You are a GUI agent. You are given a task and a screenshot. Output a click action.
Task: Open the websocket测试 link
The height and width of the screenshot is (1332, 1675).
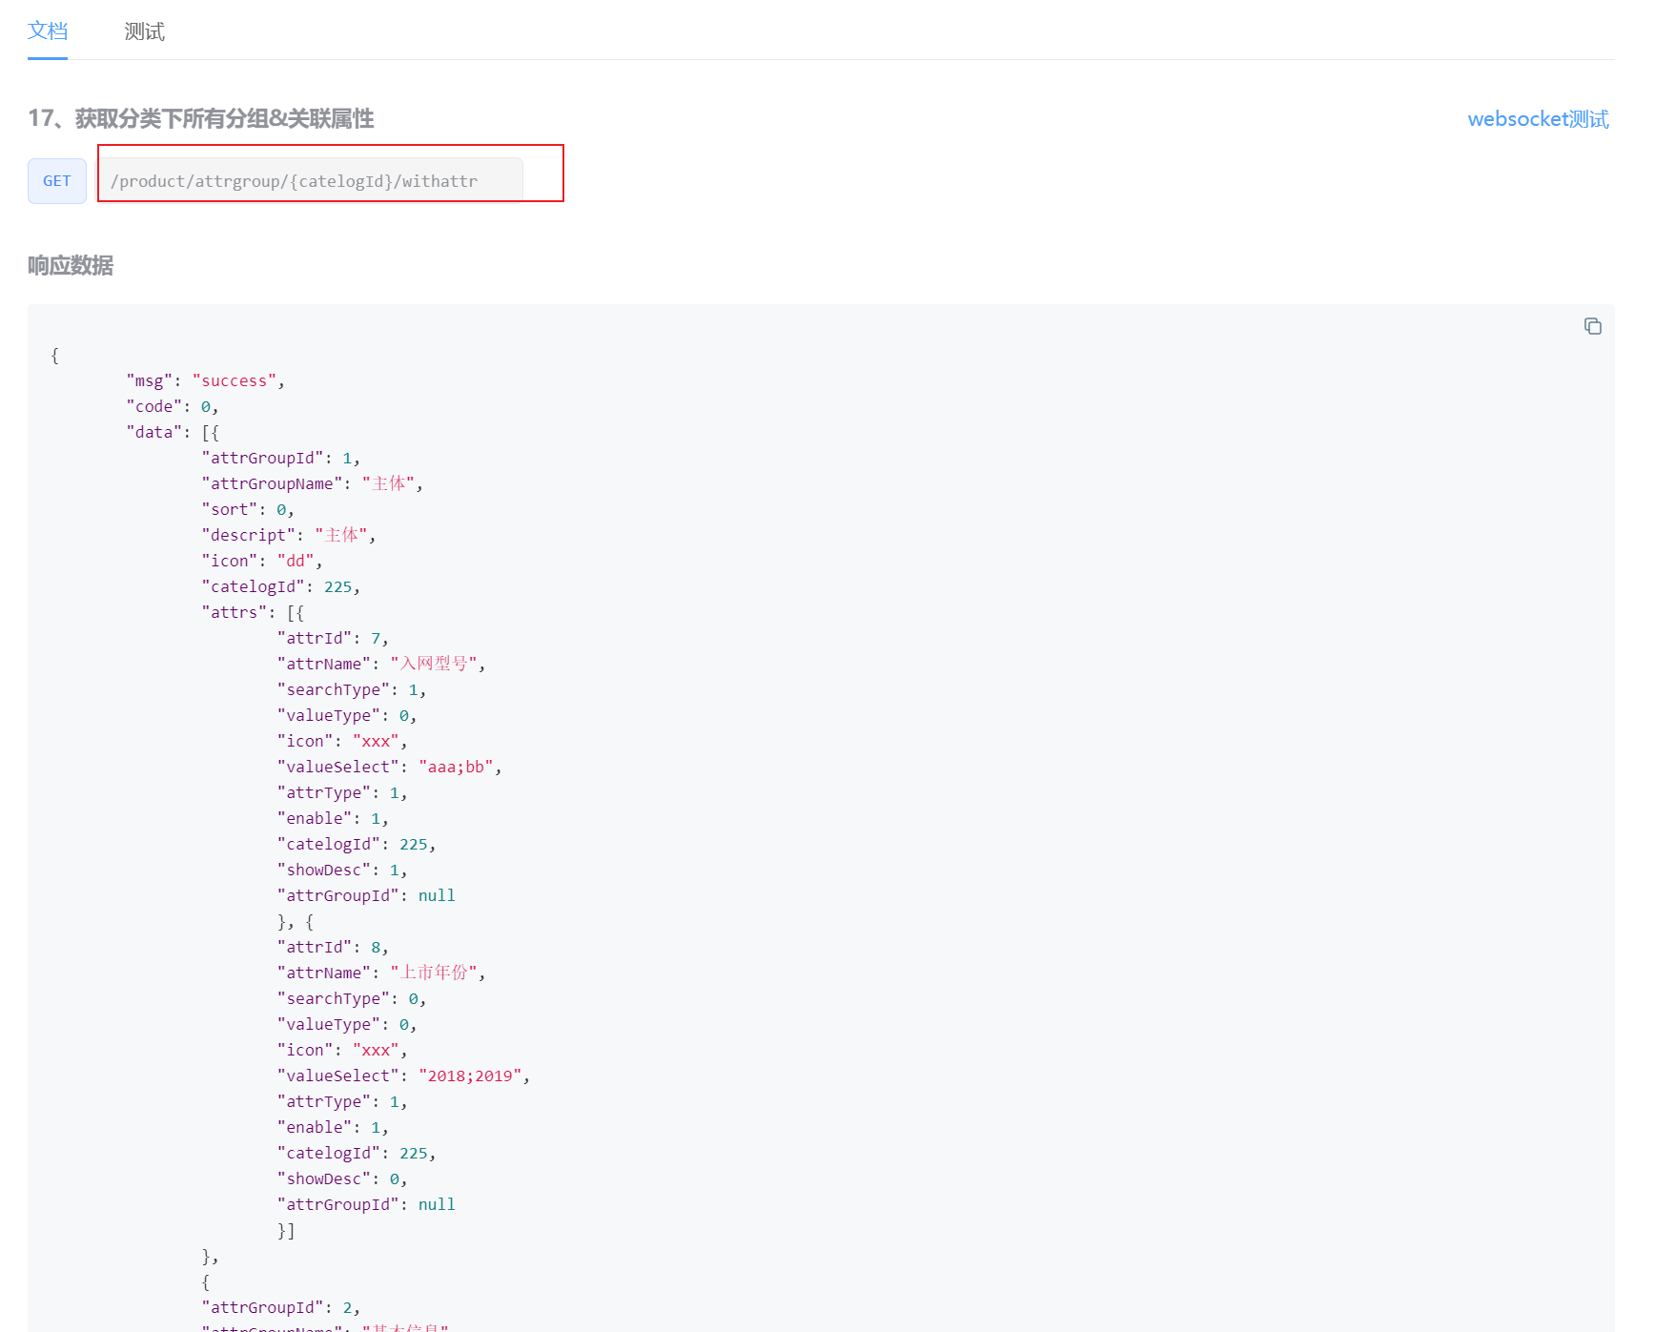point(1538,119)
